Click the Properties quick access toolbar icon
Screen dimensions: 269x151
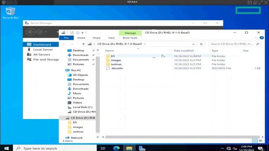click(x=72, y=33)
